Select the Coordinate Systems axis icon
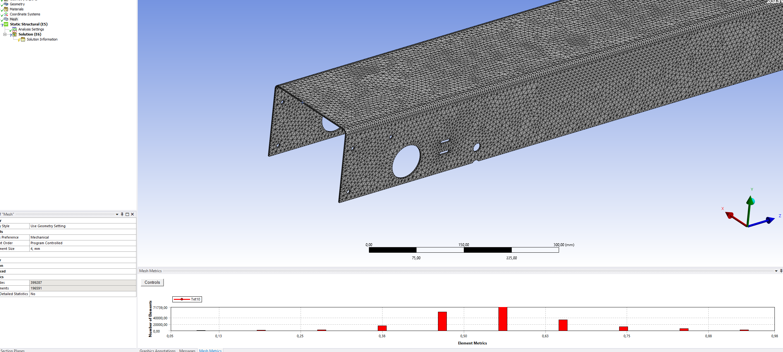 click(6, 14)
